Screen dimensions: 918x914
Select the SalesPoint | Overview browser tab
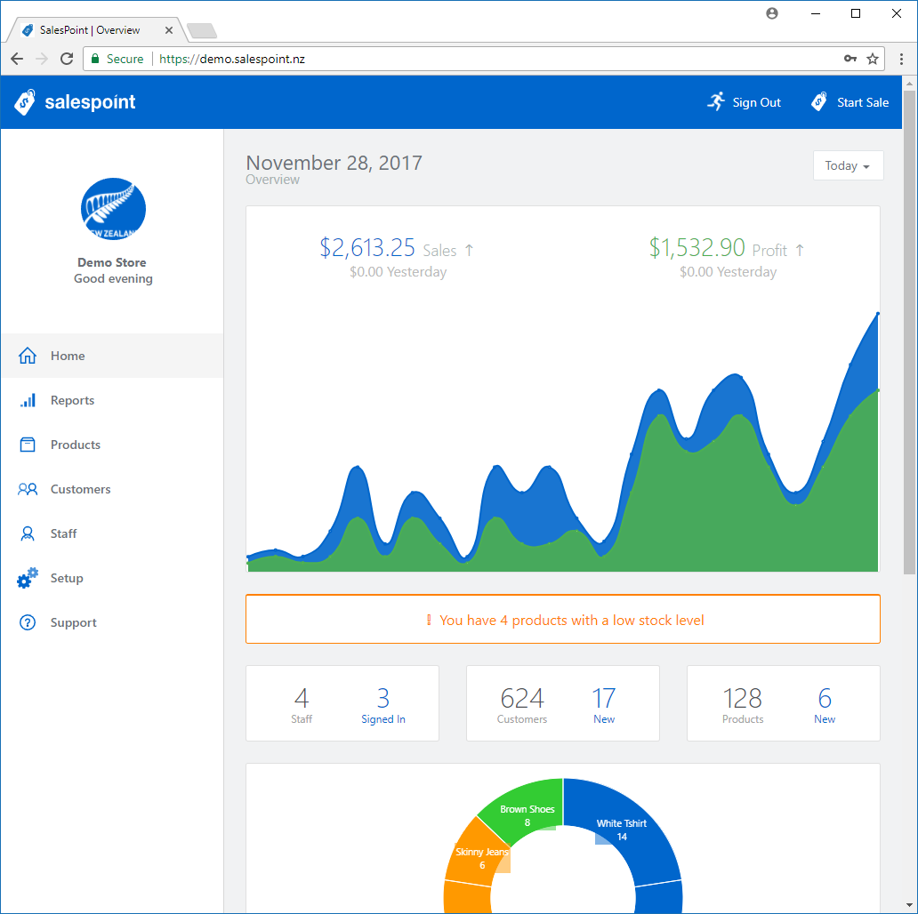pyautogui.click(x=97, y=30)
